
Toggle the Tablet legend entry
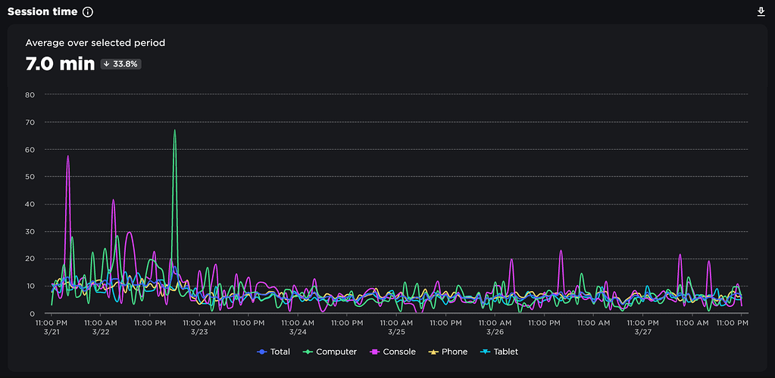coord(499,352)
